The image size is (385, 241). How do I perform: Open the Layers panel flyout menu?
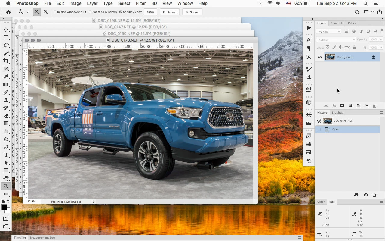click(x=382, y=23)
